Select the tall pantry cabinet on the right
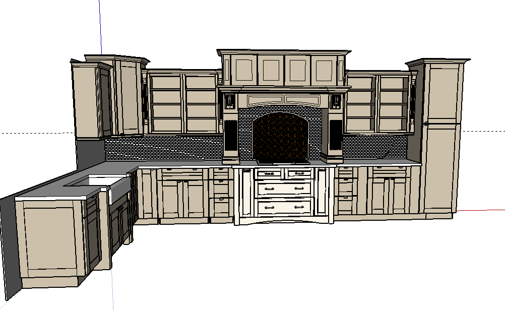Screen dimensions: 505x311 coord(440,137)
